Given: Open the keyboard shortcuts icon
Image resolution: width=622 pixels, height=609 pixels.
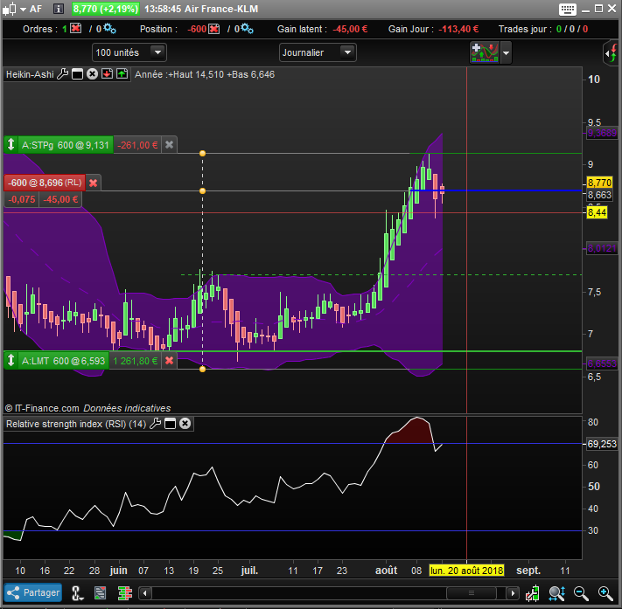Looking at the screenshot, I should coord(567,9).
